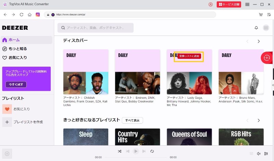This screenshot has height=161, width=274.
Task: Click the volume speaker icon
Action: [x=259, y=154]
